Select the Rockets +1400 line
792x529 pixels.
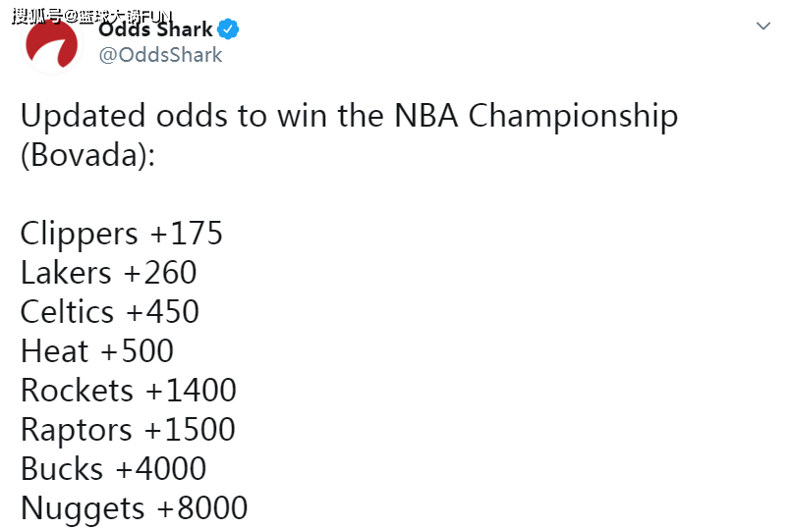pyautogui.click(x=129, y=391)
